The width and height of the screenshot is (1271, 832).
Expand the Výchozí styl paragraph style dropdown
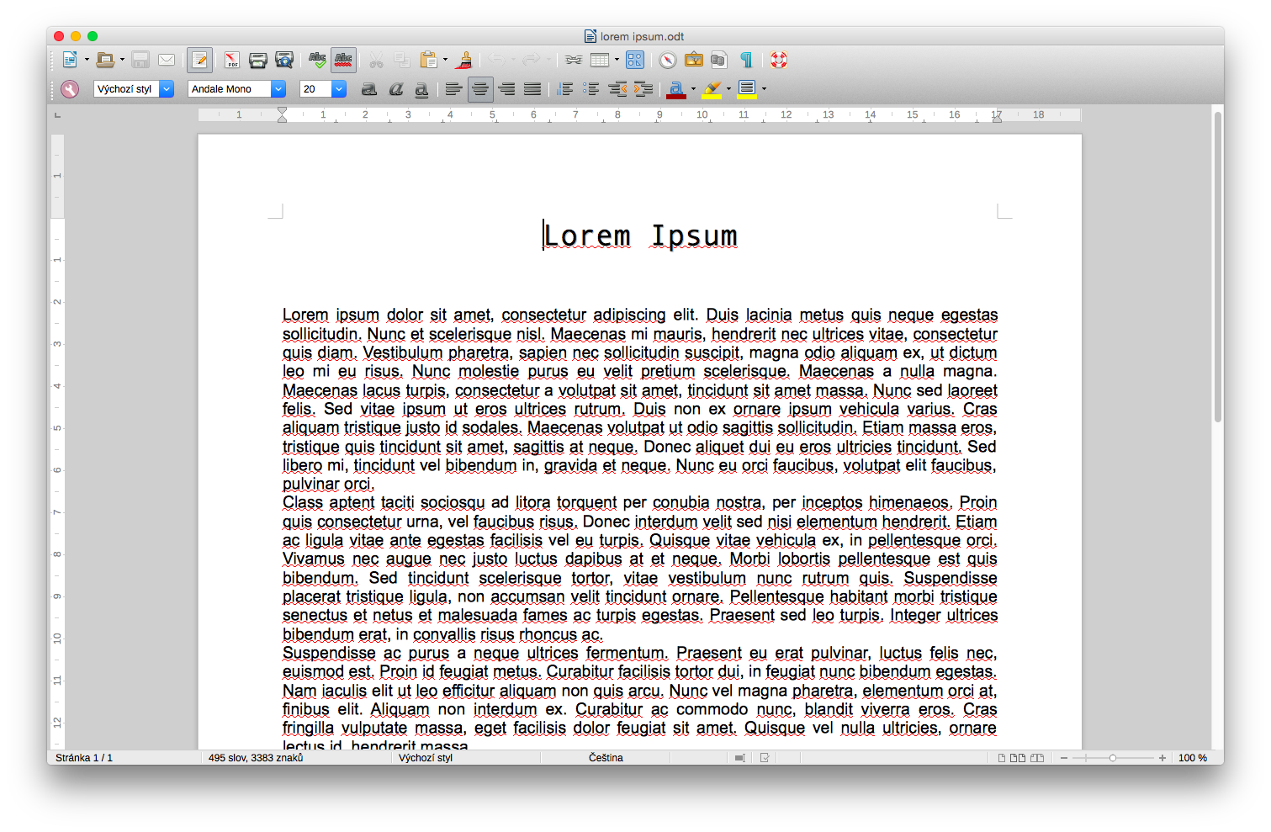click(167, 89)
